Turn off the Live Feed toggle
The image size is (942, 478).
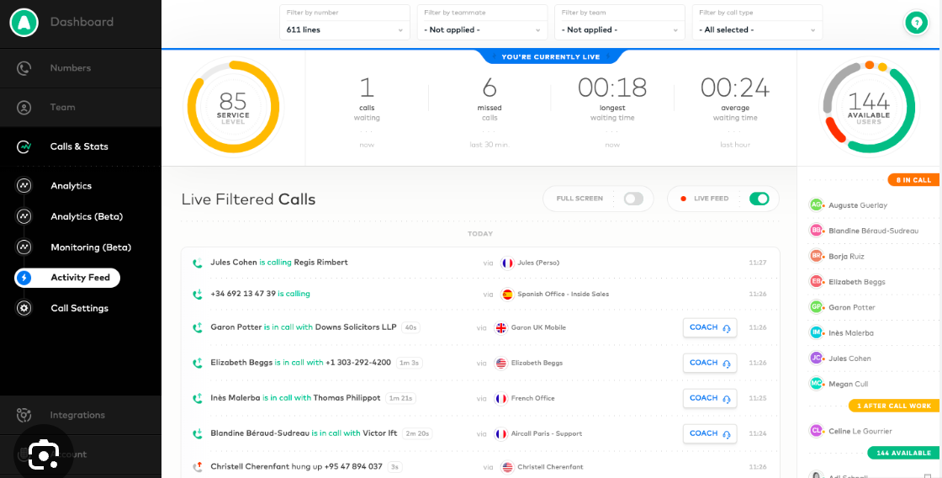pyautogui.click(x=758, y=199)
